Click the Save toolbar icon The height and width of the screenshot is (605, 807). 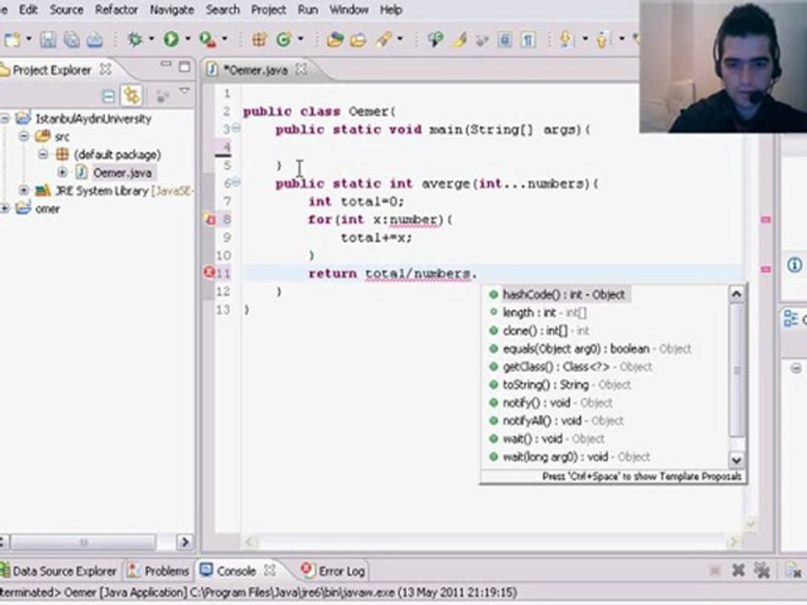[48, 39]
